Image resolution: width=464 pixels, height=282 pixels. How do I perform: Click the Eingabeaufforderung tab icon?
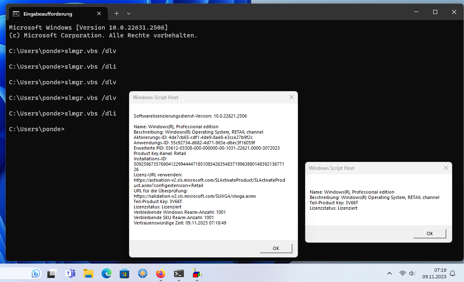pos(16,14)
